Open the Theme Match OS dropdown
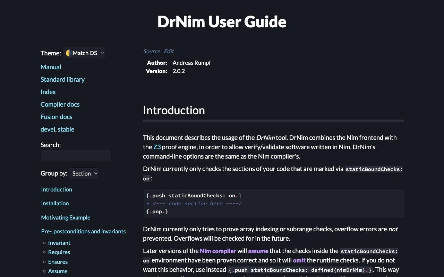 (x=84, y=53)
